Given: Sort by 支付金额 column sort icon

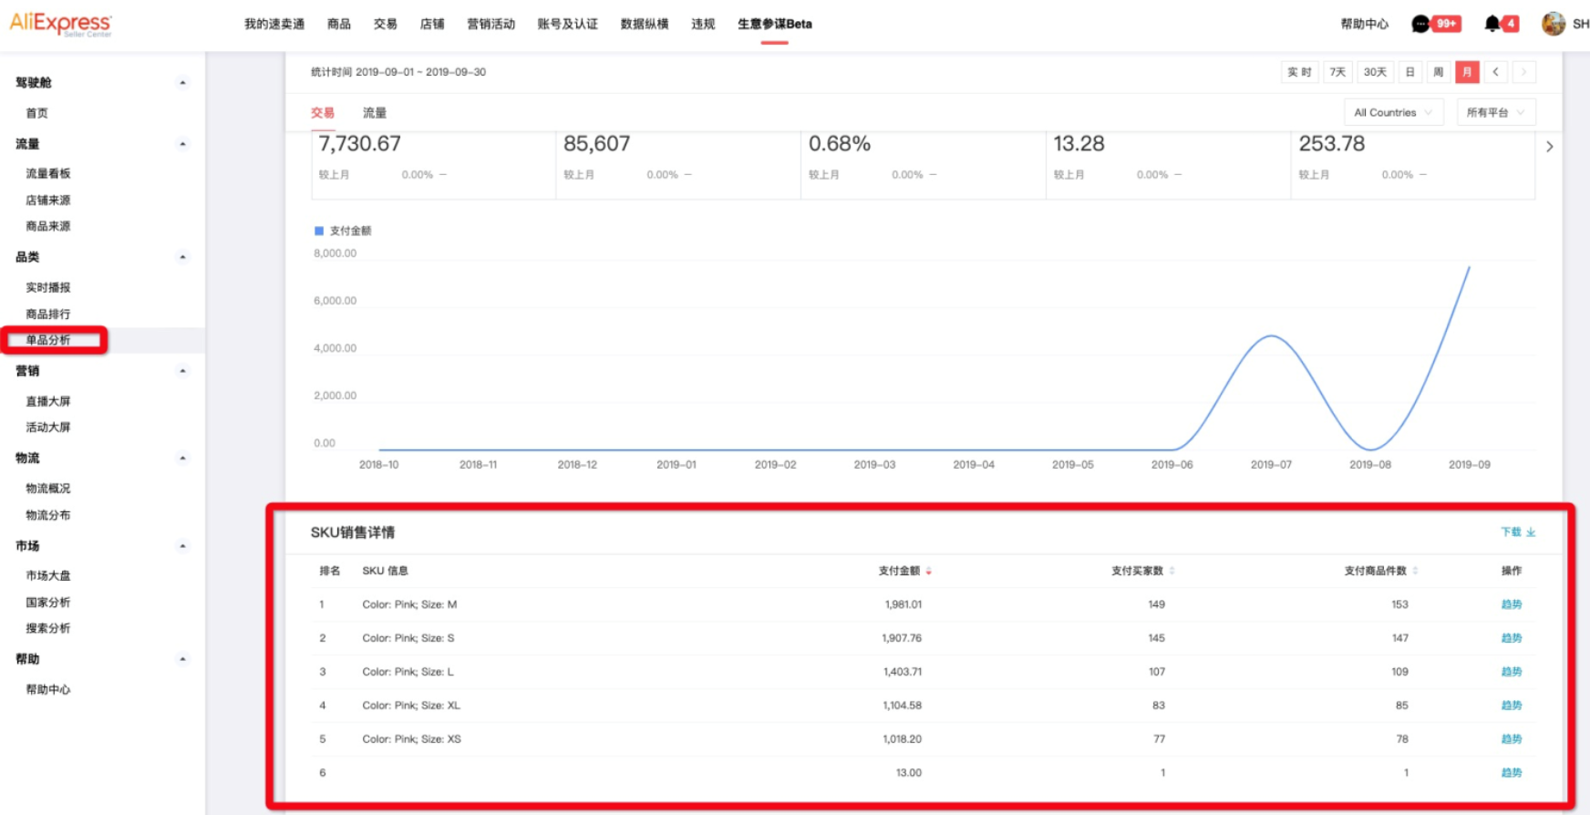Looking at the screenshot, I should pos(929,572).
